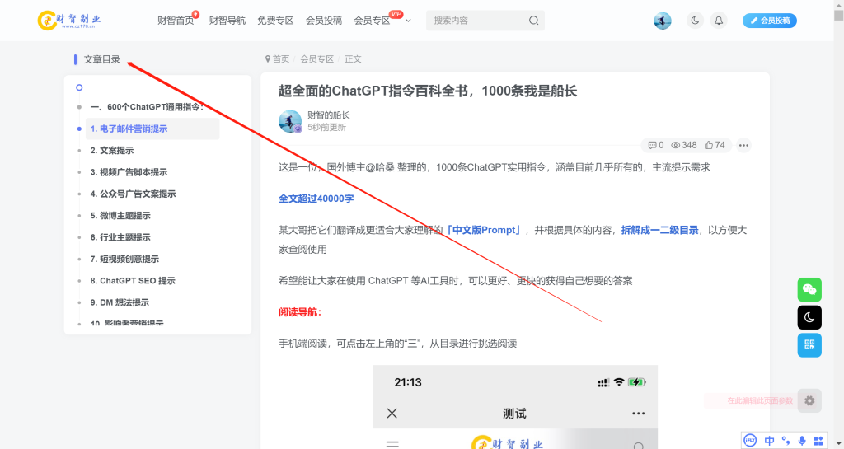Click the 财智副业 site logo
The width and height of the screenshot is (844, 449).
pos(69,21)
